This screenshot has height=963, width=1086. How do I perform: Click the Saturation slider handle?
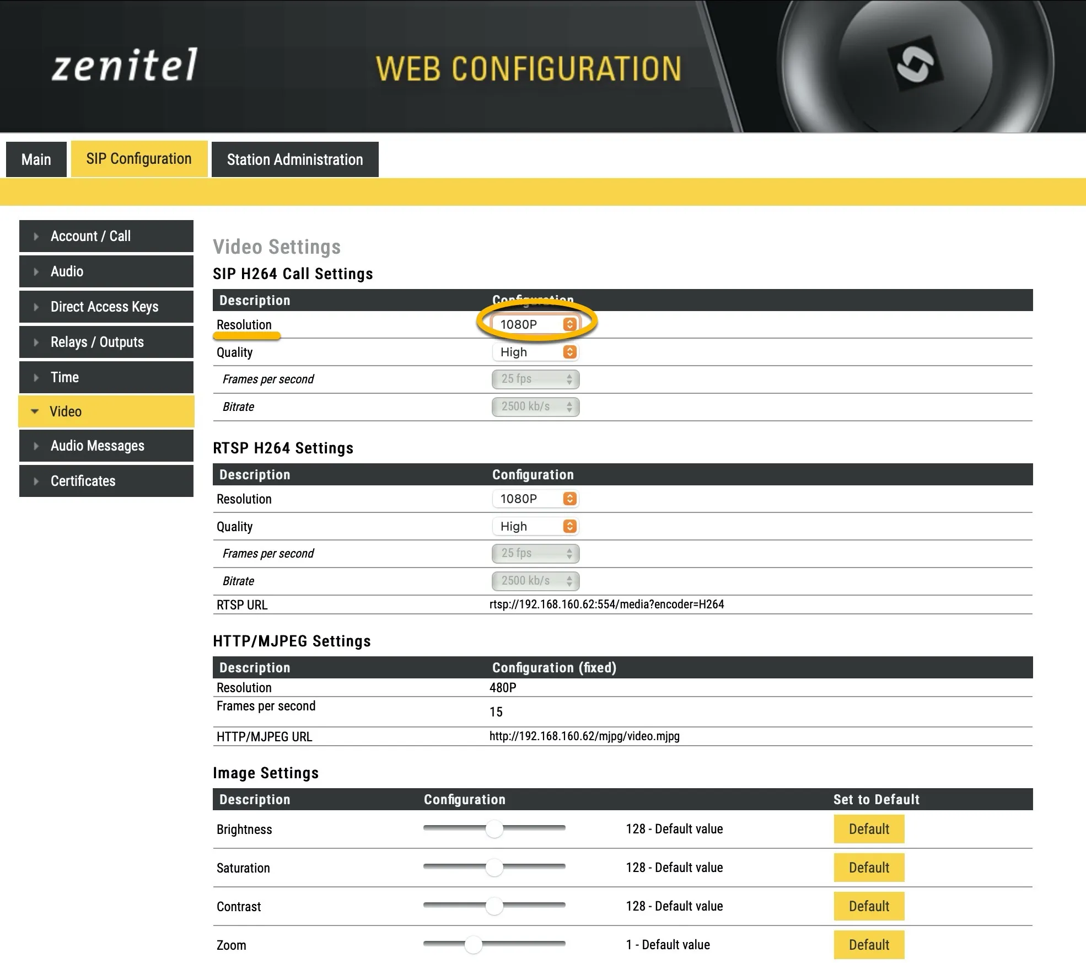pos(494,867)
